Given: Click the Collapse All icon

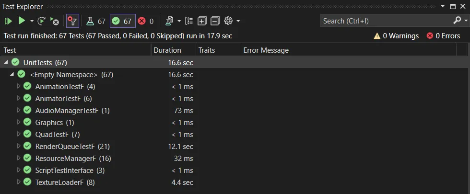Looking at the screenshot, I should 214,21.
